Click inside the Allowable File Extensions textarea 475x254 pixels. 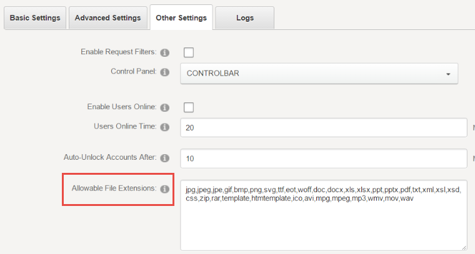click(x=324, y=215)
